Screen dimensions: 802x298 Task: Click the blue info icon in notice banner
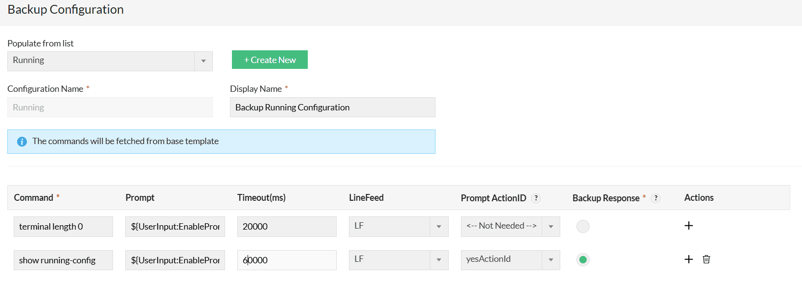point(22,142)
